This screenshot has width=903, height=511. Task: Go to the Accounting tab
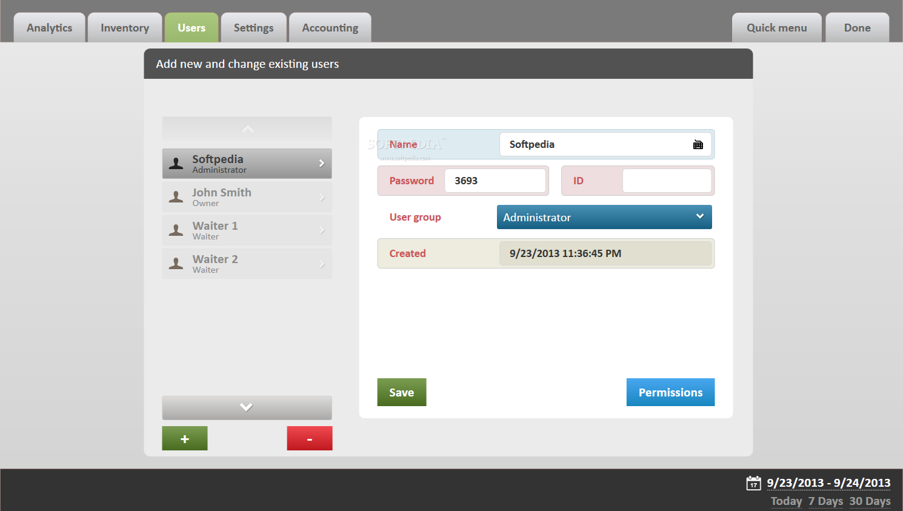click(x=330, y=28)
